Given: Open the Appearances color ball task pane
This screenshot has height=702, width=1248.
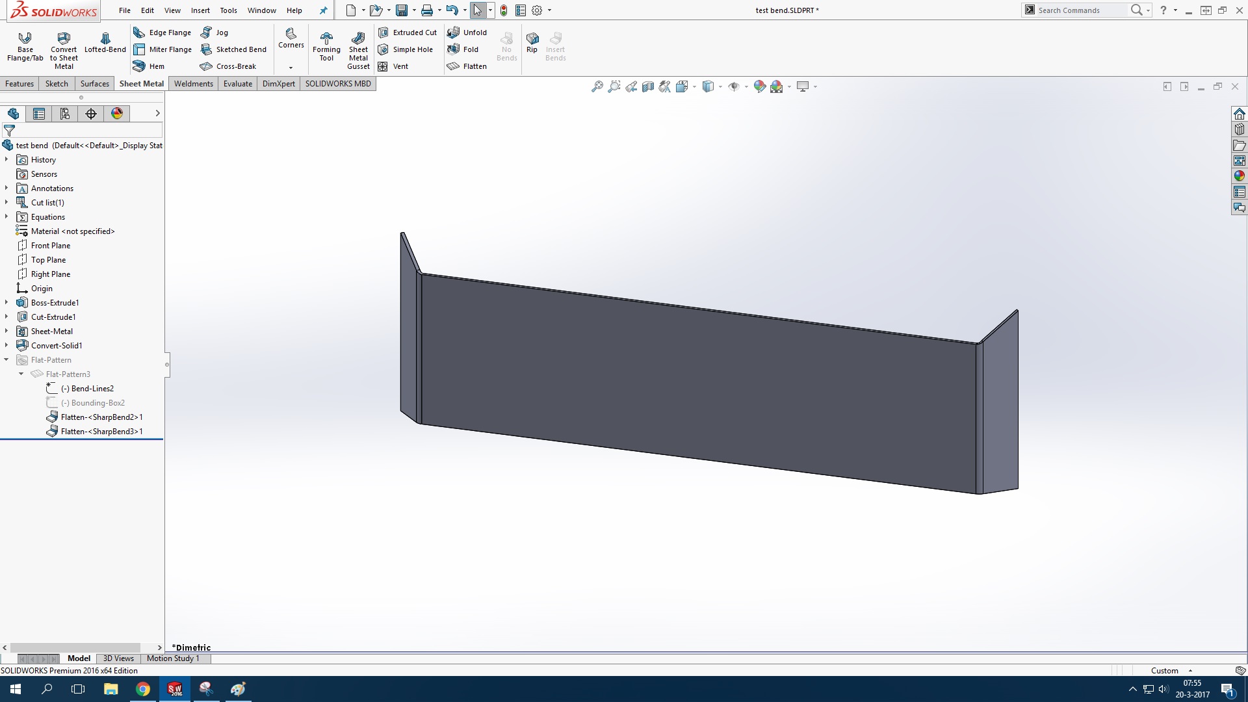Looking at the screenshot, I should coord(1240,176).
